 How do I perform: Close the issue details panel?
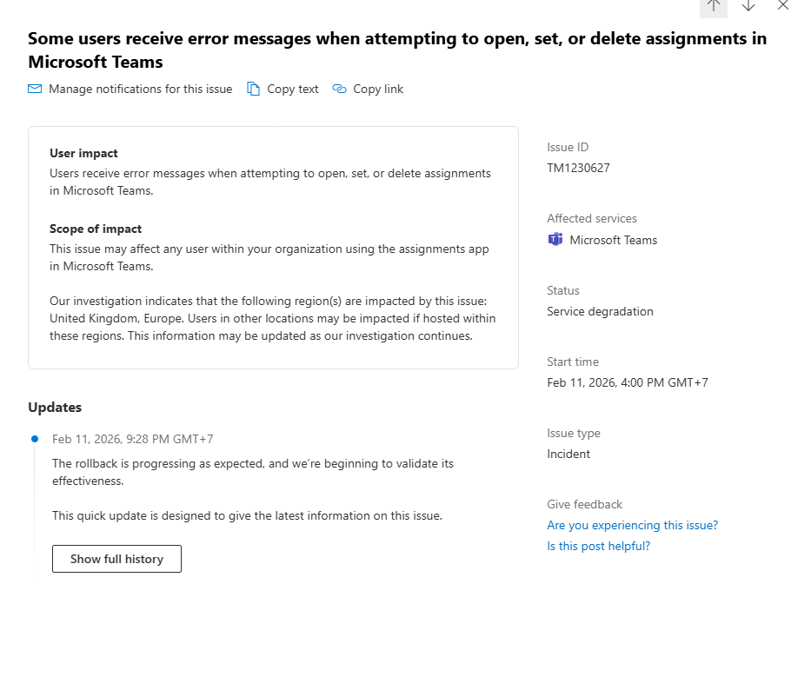pyautogui.click(x=783, y=5)
